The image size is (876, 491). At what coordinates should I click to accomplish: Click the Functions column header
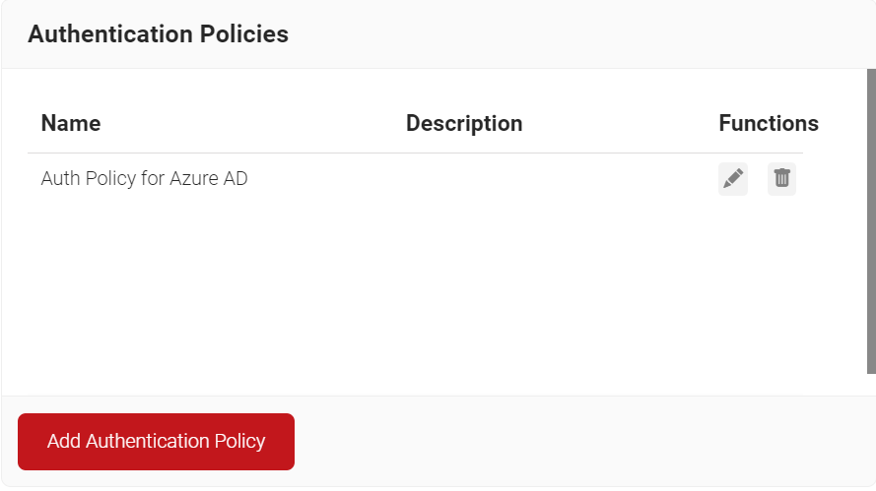pos(769,124)
